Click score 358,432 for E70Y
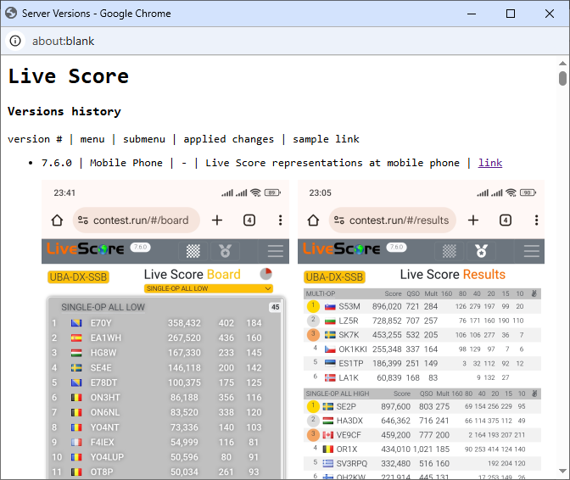 [184, 323]
